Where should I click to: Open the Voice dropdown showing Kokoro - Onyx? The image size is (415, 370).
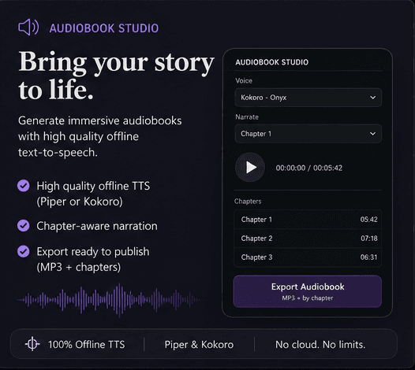[x=308, y=98]
